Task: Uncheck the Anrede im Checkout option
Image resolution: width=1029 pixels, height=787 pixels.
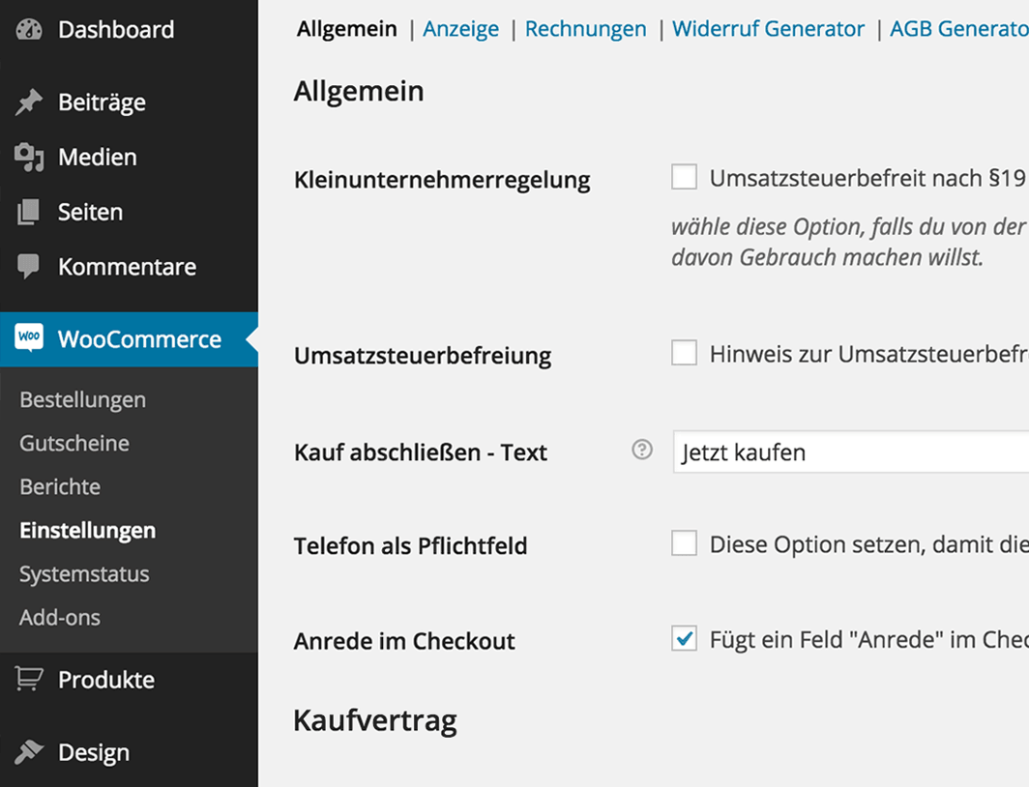Action: click(684, 638)
